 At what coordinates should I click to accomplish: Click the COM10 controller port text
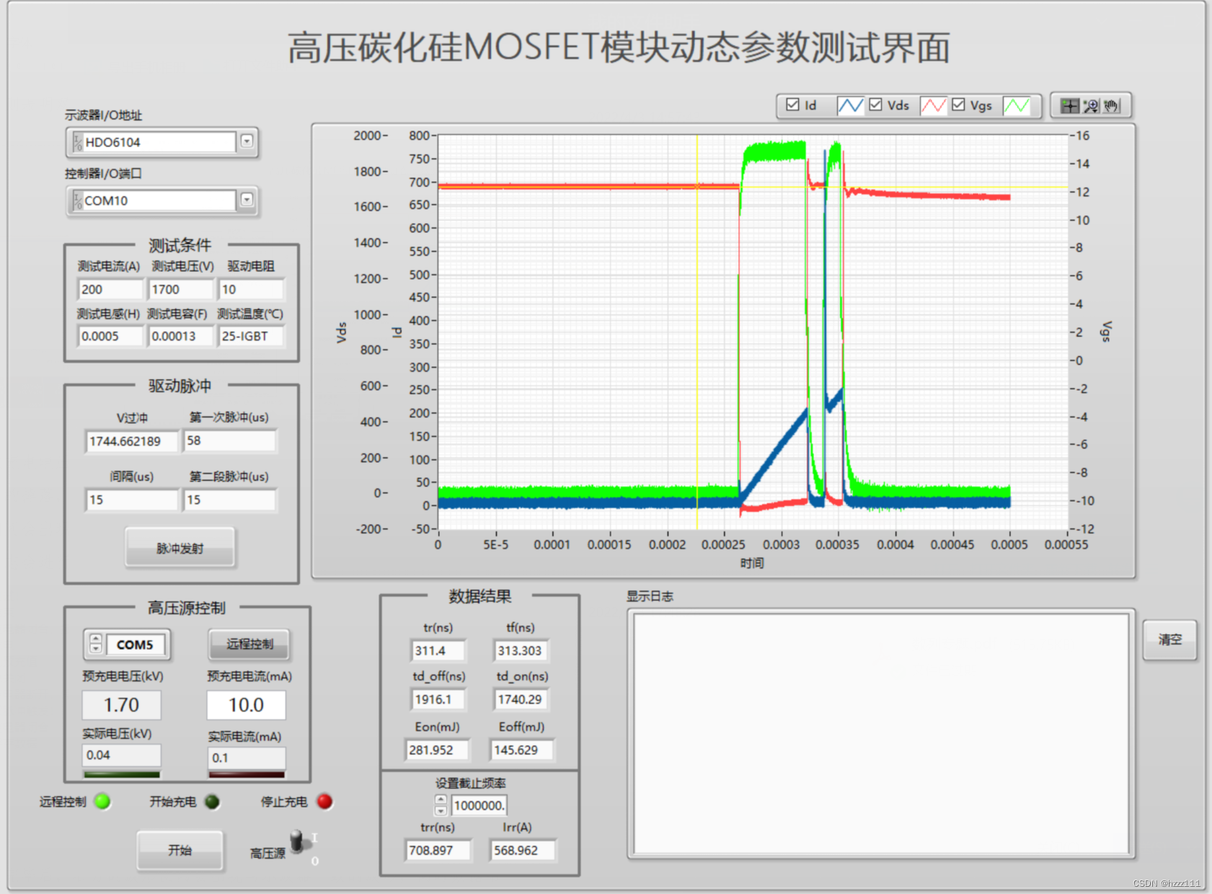pos(106,200)
